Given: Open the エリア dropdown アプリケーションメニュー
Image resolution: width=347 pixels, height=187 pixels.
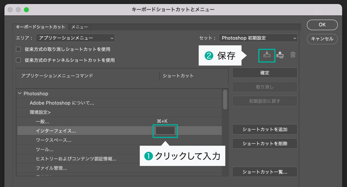Looking at the screenshot, I should point(75,38).
